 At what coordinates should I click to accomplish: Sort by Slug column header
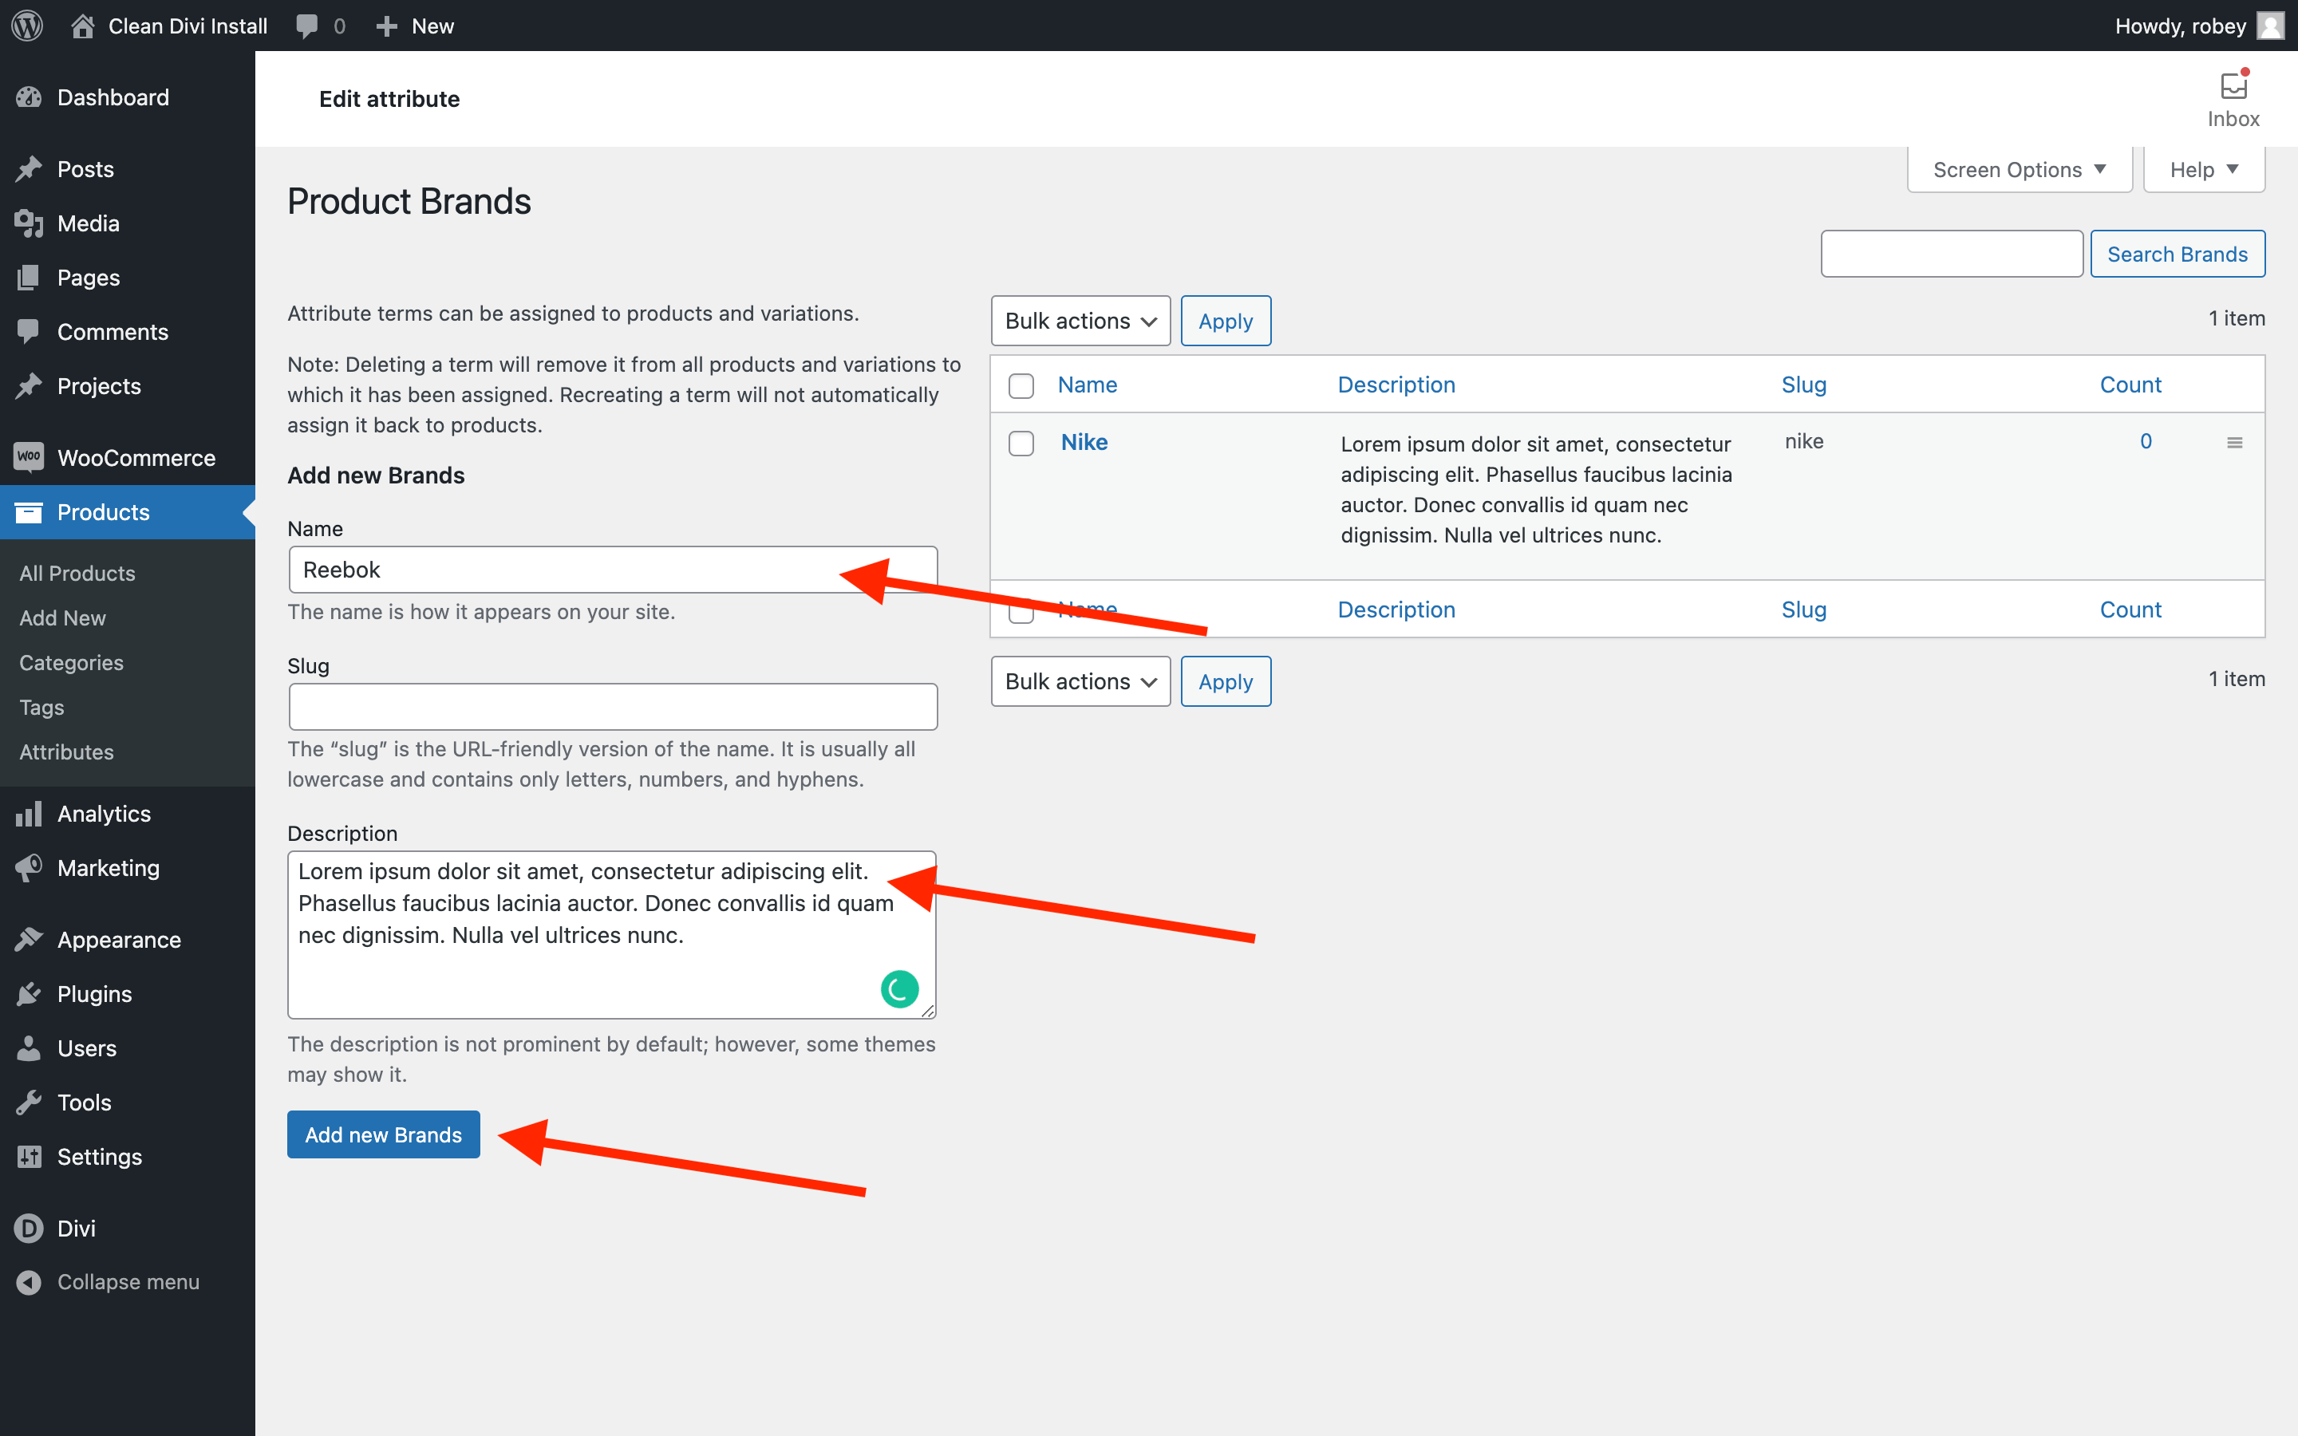pyautogui.click(x=1803, y=385)
